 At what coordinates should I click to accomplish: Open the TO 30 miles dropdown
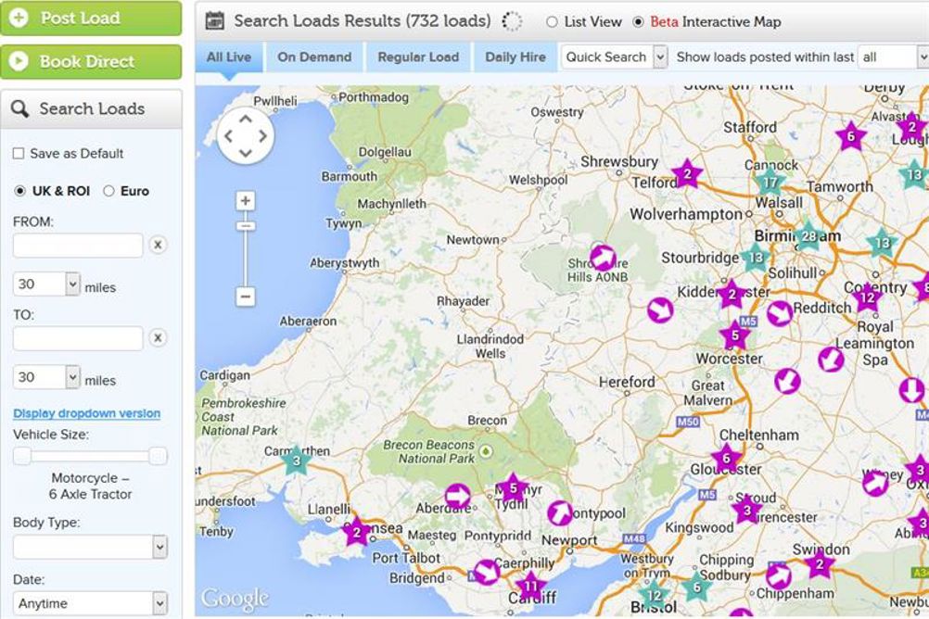[x=46, y=377]
